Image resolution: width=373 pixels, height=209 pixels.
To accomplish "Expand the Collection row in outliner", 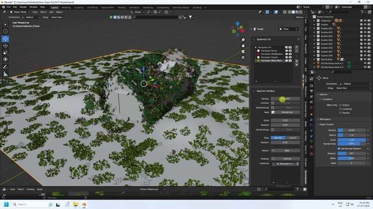I will coord(314,21).
